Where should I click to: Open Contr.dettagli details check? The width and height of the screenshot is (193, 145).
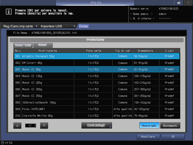tap(97, 125)
